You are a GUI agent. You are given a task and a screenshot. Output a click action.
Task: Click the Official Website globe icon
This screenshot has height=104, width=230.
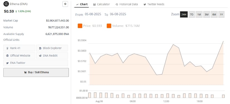point(7,55)
